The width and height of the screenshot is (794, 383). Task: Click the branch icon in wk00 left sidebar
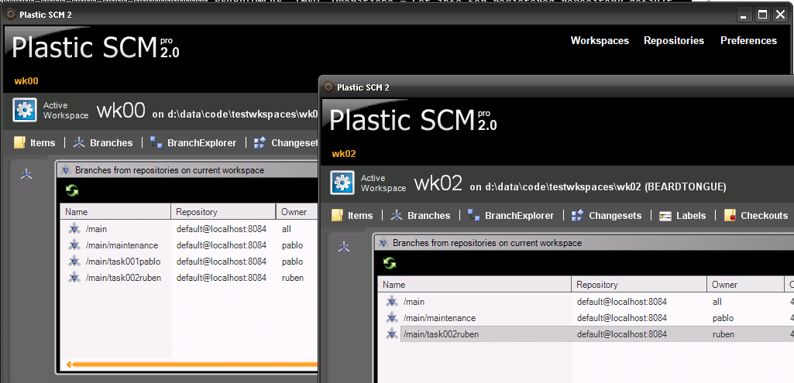pos(26,175)
